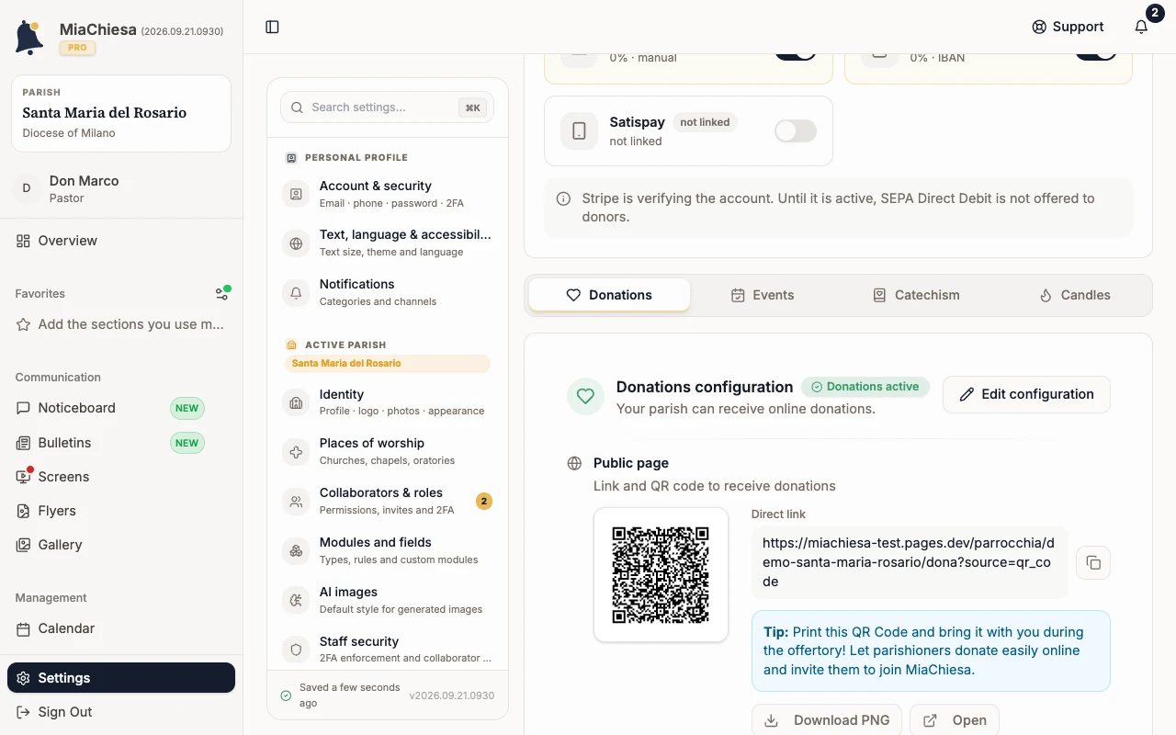This screenshot has height=735, width=1176.
Task: Collapse the sidebar with the panel icon
Action: pyautogui.click(x=272, y=27)
